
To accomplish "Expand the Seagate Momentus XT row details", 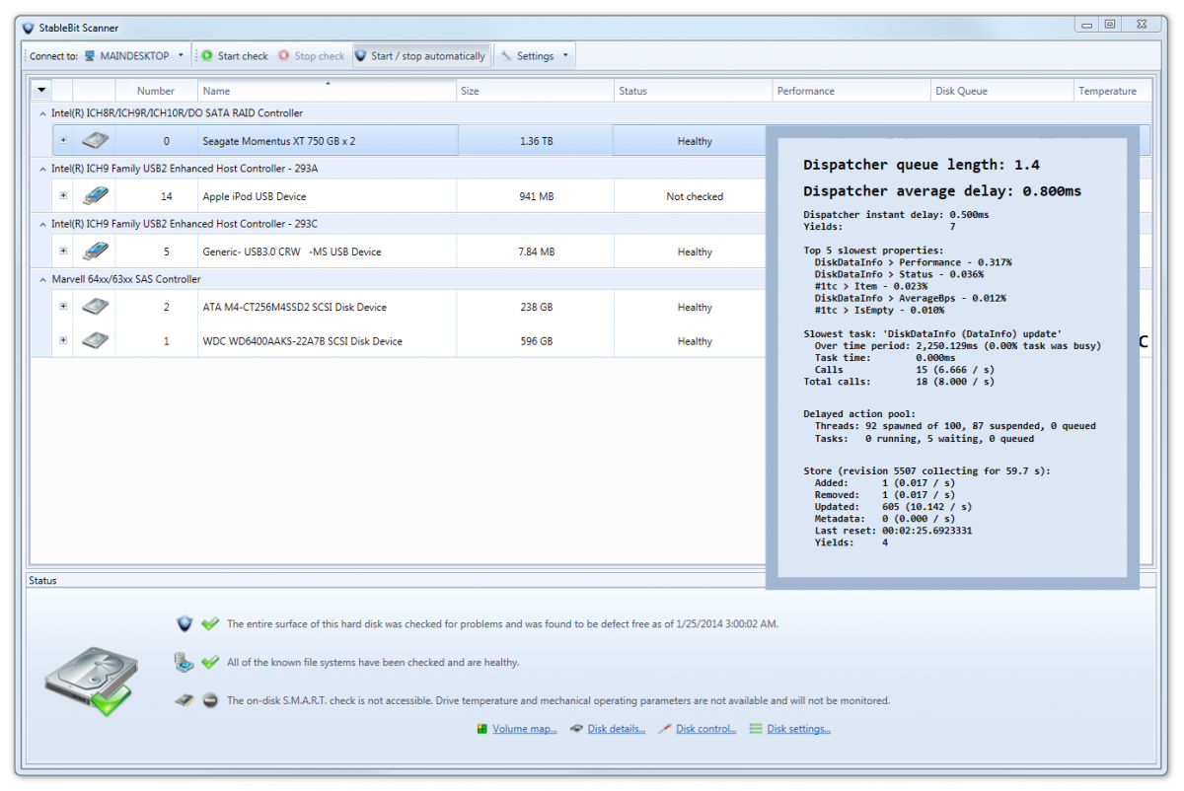I will (63, 141).
